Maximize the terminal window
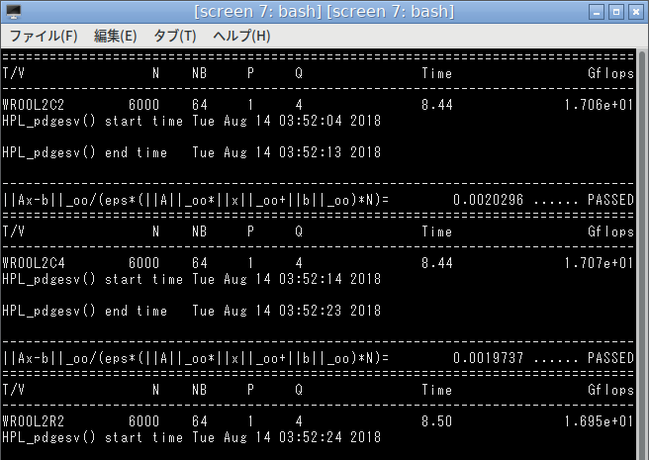Screen dimensions: 649x460 tap(616, 12)
